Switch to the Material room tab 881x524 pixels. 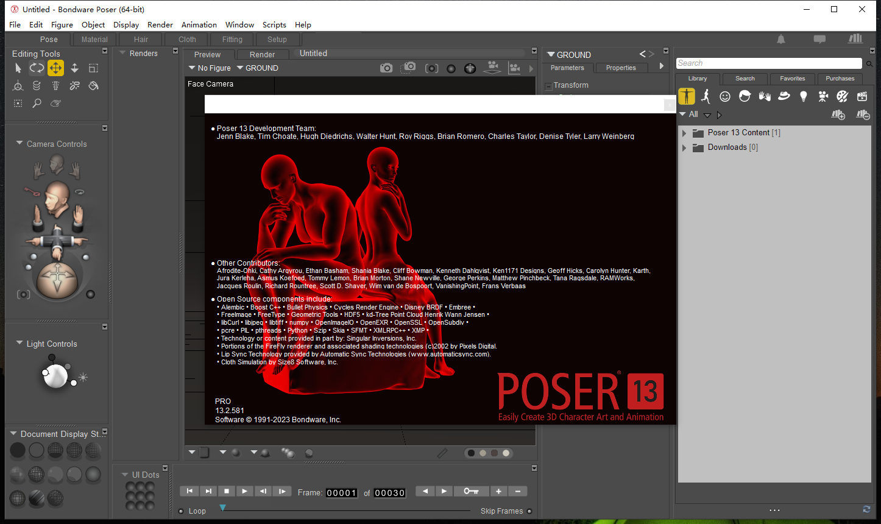pyautogui.click(x=94, y=40)
